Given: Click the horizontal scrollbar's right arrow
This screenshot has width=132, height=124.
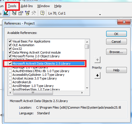Looking at the screenshot, I should 82,93.
